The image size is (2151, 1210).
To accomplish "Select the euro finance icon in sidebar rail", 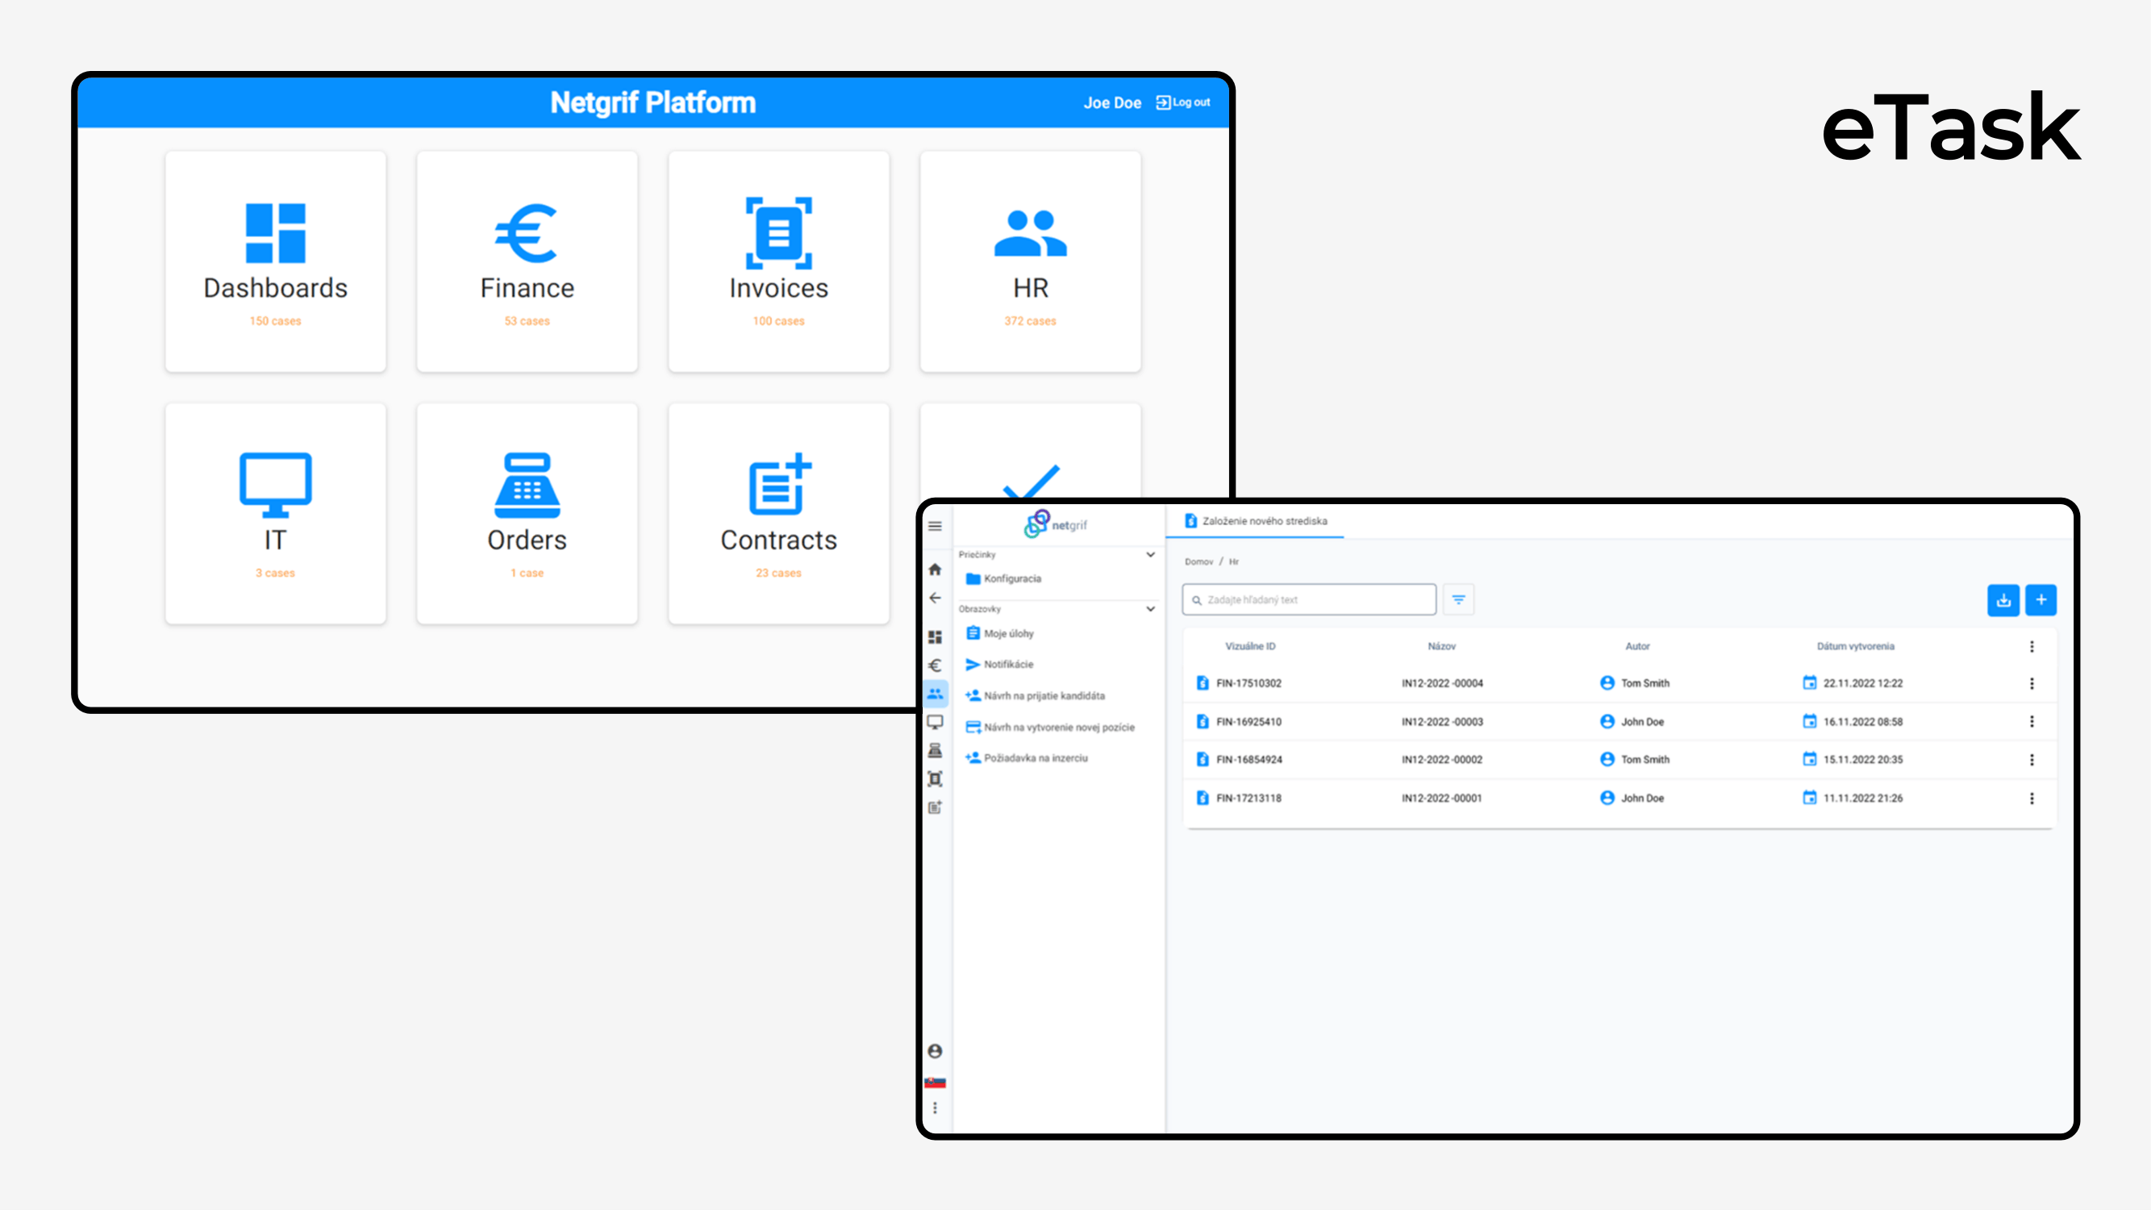I will (x=936, y=665).
